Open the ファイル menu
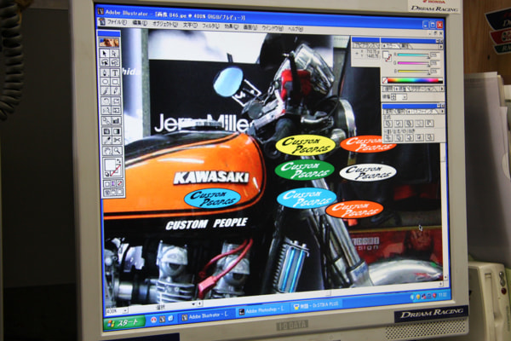The image size is (511, 341). (117, 22)
